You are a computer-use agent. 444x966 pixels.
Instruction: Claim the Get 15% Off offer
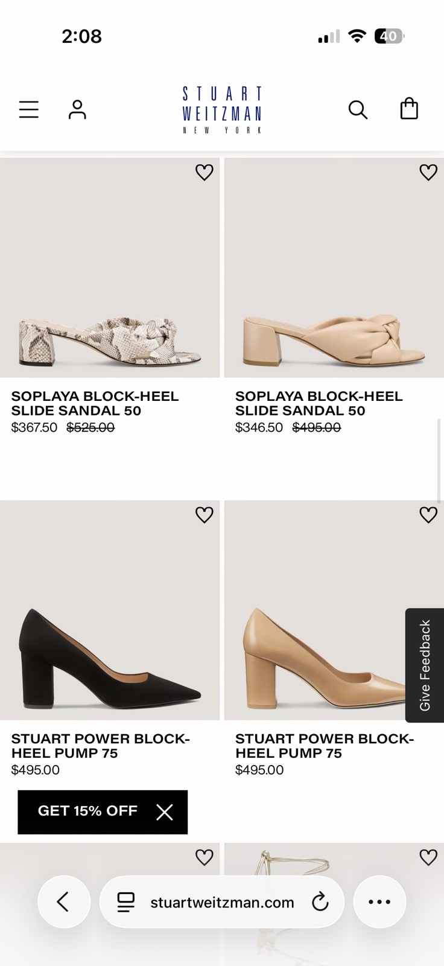(87, 811)
